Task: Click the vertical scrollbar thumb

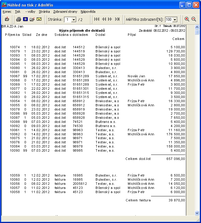Action: (197, 32)
